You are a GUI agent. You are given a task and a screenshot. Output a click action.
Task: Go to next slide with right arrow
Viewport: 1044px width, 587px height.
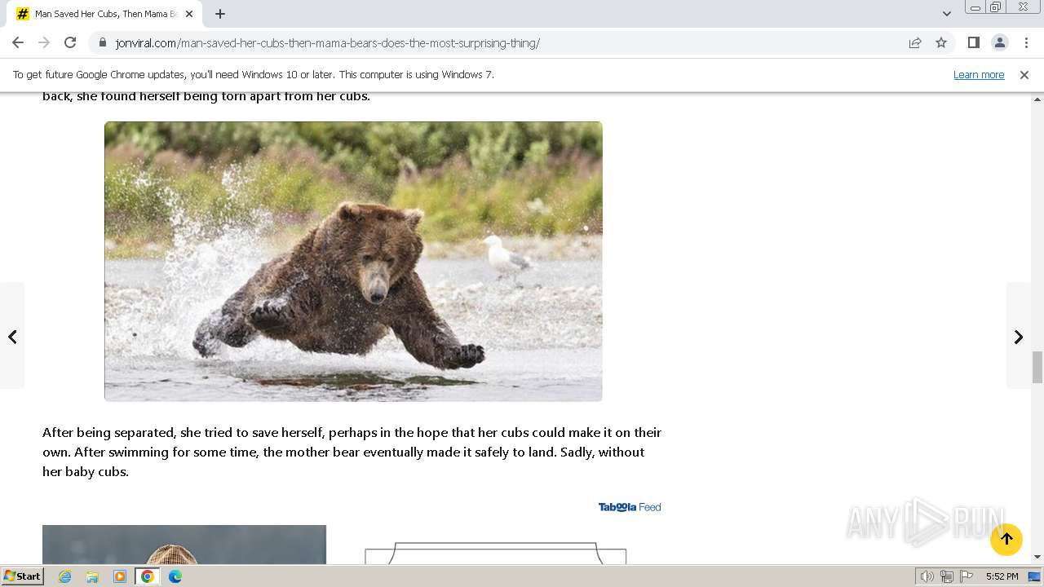click(x=1019, y=336)
